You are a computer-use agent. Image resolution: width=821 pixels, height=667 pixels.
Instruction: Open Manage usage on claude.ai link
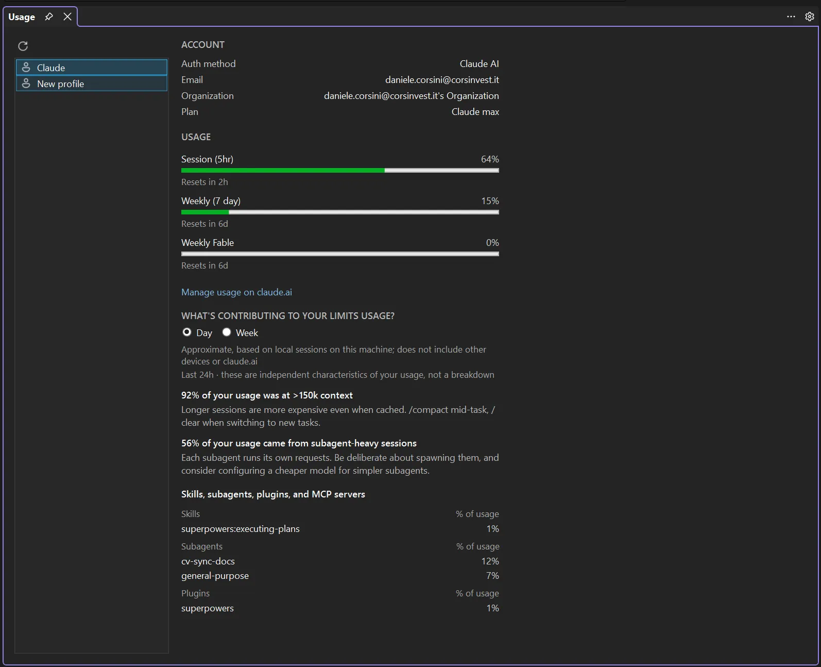tap(236, 292)
